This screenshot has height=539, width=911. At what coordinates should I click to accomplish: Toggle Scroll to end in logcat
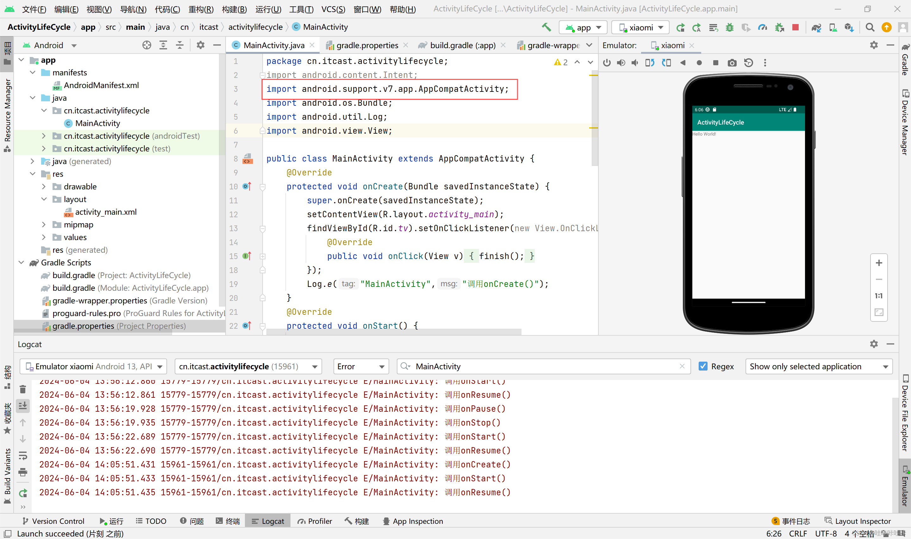pos(23,405)
